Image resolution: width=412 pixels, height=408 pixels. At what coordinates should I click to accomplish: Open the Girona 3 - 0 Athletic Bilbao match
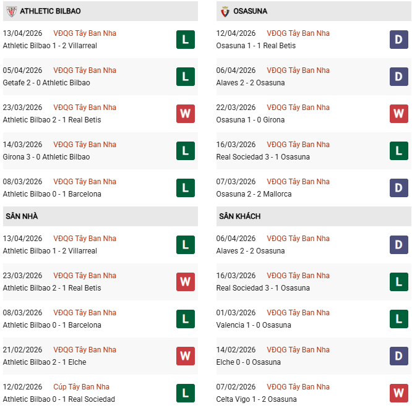46,157
